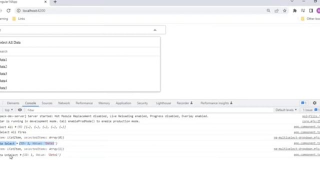320x180 pixels.
Task: Switch to the Network DevTools tab
Action: tap(64, 103)
